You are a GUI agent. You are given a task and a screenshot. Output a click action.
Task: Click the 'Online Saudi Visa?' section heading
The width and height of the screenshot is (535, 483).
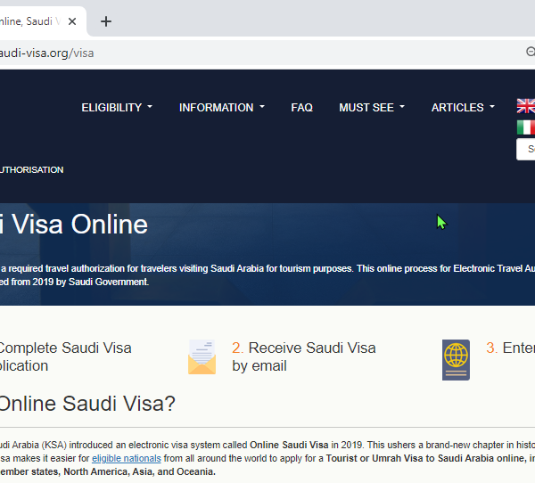click(x=86, y=403)
